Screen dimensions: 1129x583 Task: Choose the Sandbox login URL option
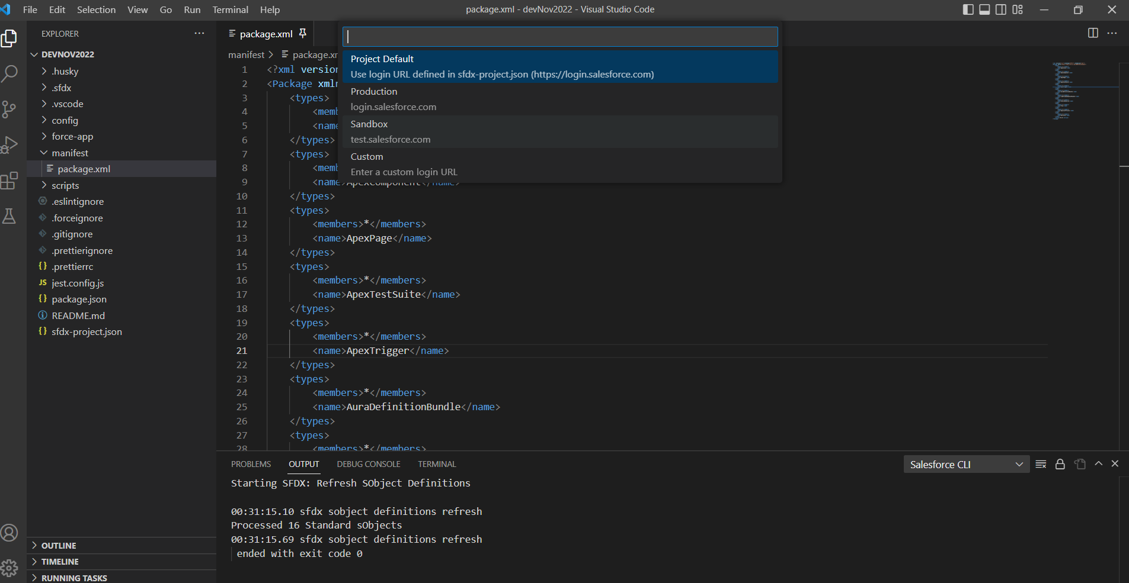click(560, 131)
